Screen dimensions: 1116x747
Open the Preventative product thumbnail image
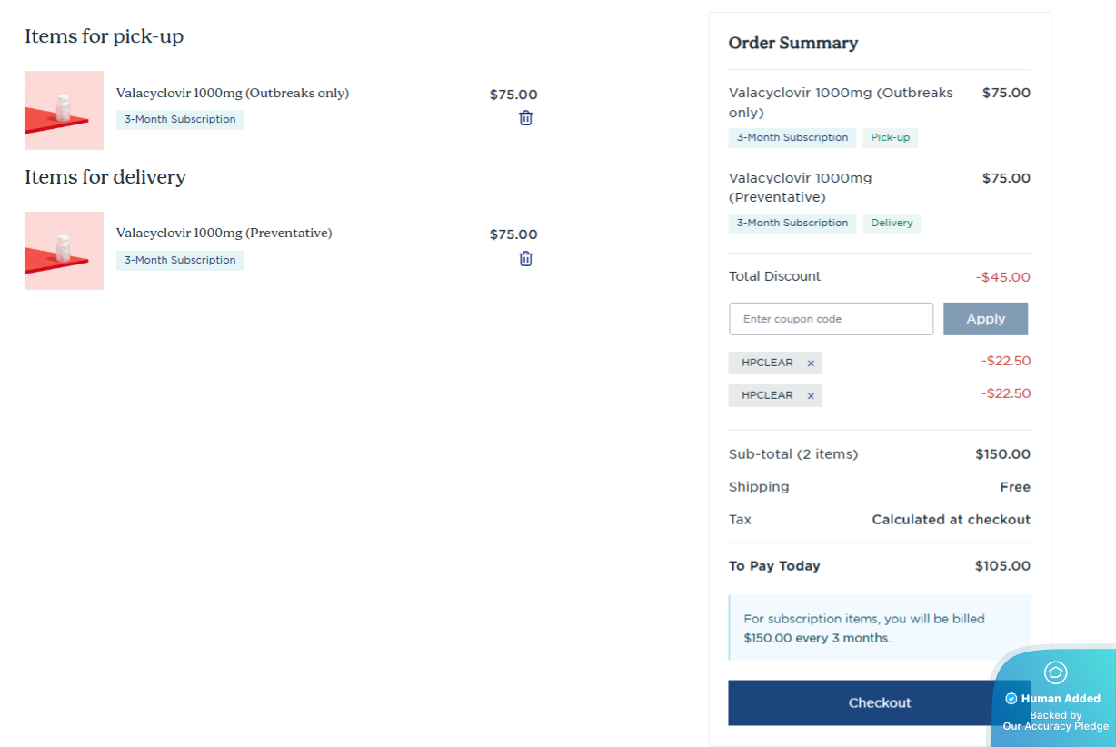click(64, 251)
